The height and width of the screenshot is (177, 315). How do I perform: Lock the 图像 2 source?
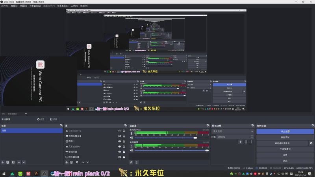tap(124, 141)
